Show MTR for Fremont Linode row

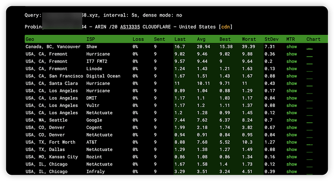pos(291,69)
